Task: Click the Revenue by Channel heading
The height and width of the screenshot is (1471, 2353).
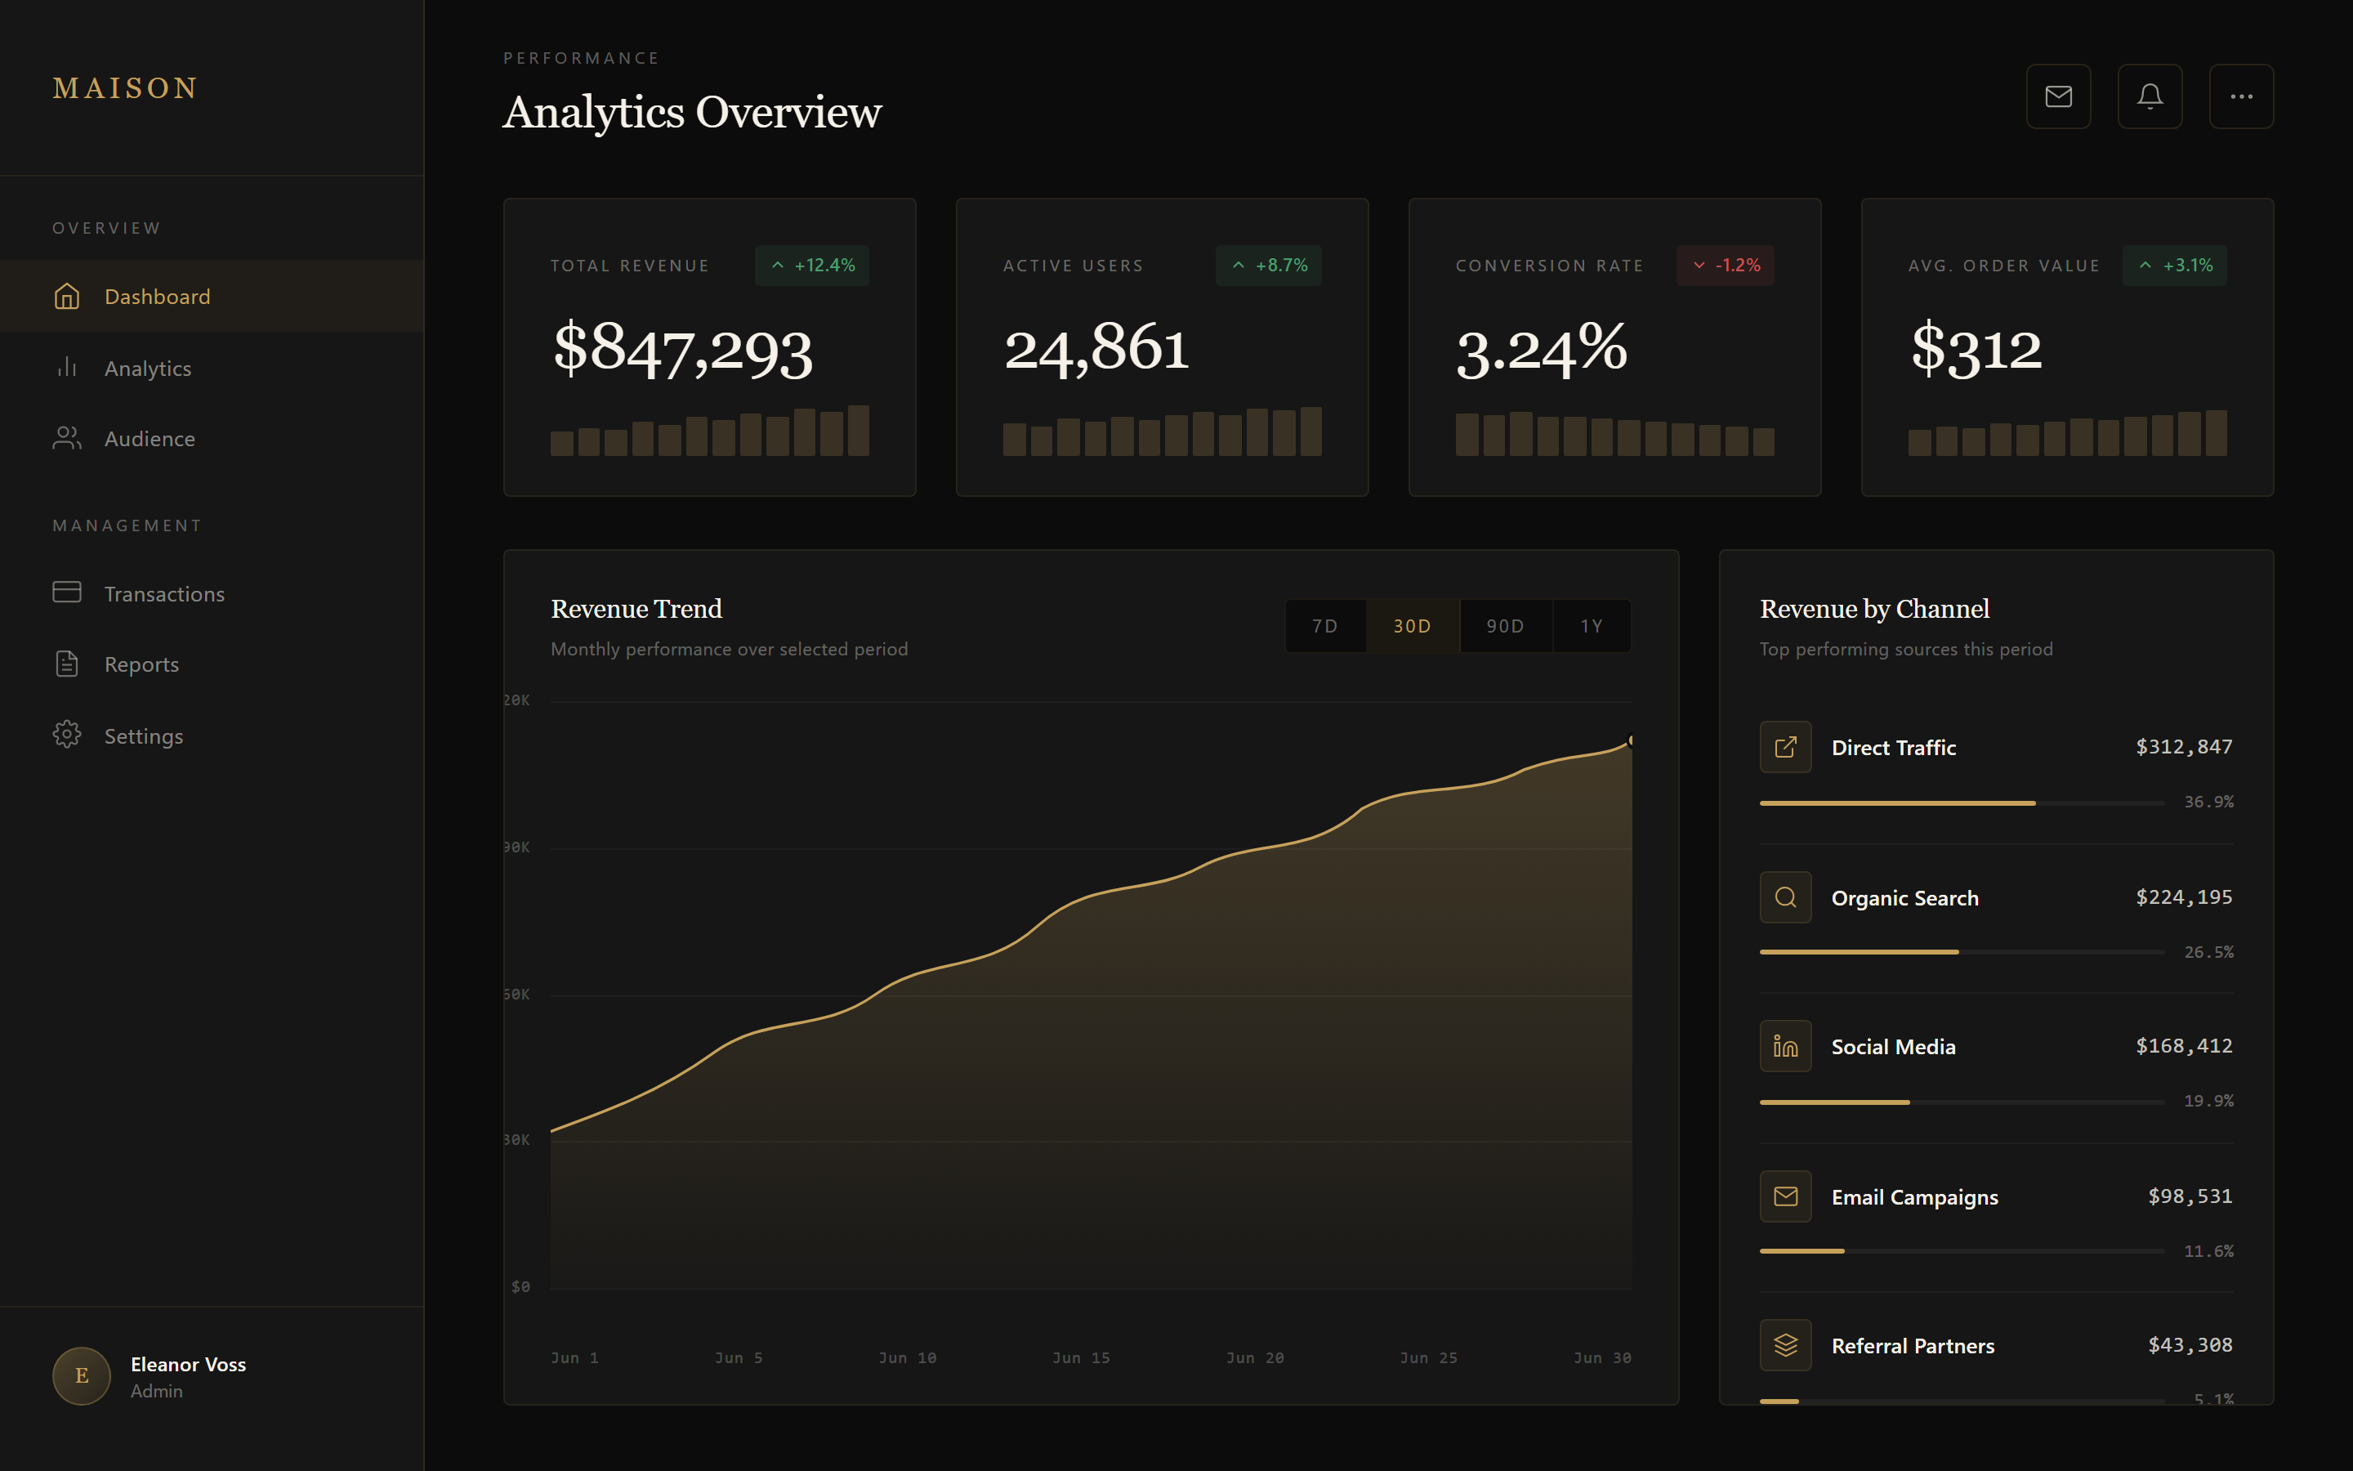Action: tap(1874, 608)
